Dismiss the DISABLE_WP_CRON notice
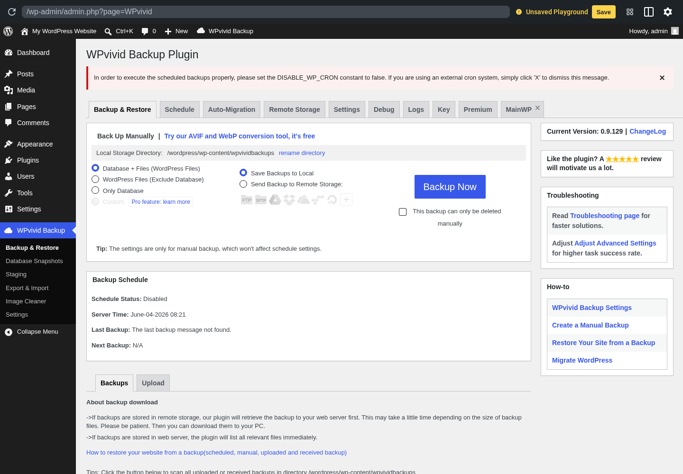Viewport: 683px width, 474px height. (662, 78)
